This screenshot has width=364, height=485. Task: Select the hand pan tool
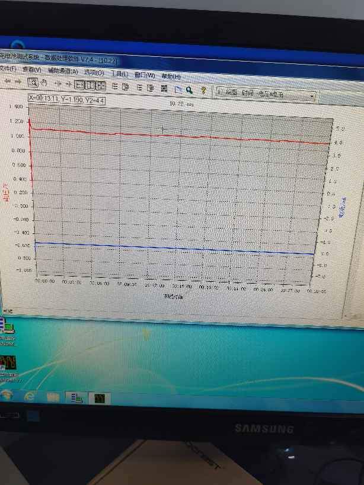click(x=43, y=83)
